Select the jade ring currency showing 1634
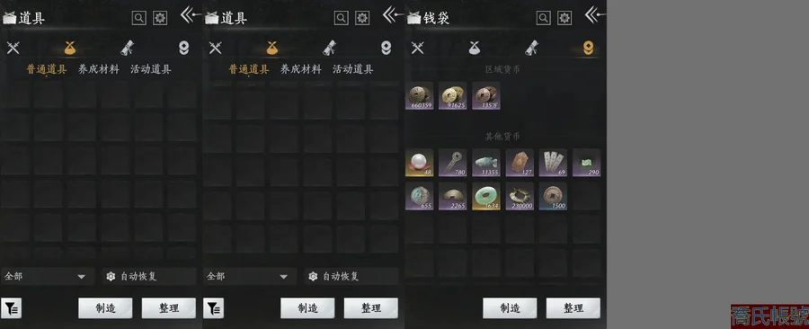Screen dimensions: 809x329 (x=486, y=196)
